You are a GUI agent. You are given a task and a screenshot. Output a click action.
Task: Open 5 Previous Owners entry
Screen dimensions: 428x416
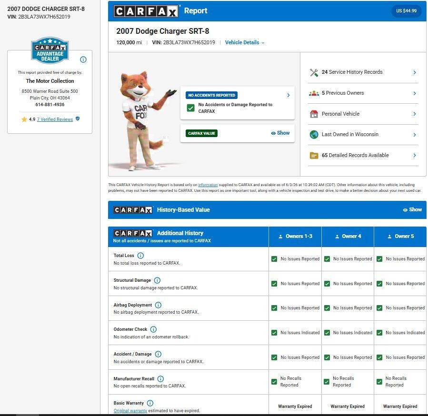tap(363, 93)
